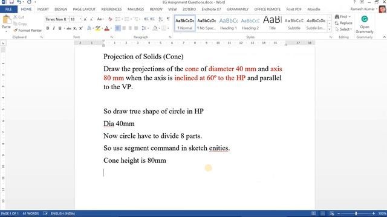Switch to the REFERENCES tab

tap(111, 9)
